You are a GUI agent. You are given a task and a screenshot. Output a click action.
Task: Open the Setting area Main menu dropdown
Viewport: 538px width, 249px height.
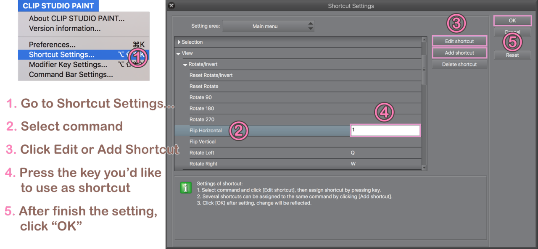(x=268, y=26)
